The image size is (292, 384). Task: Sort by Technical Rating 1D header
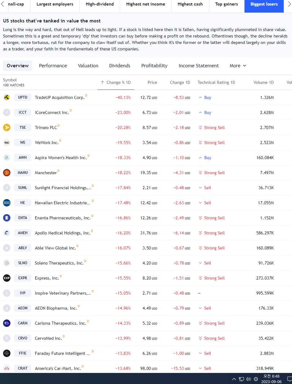click(x=216, y=82)
